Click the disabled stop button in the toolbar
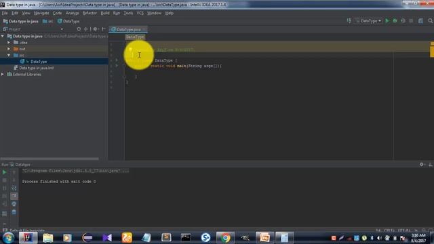 pyautogui.click(x=411, y=21)
